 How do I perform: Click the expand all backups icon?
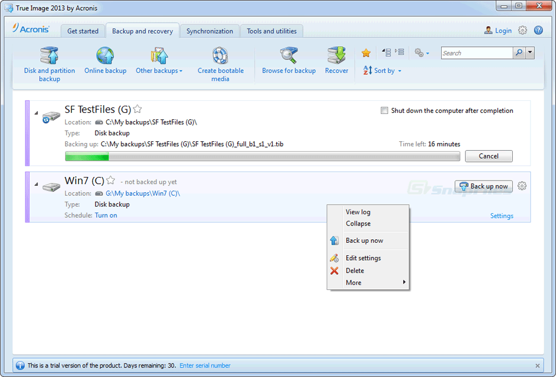click(x=400, y=52)
